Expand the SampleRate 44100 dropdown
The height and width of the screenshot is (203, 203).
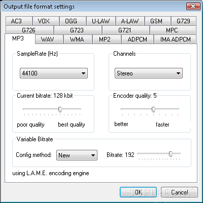(54, 73)
